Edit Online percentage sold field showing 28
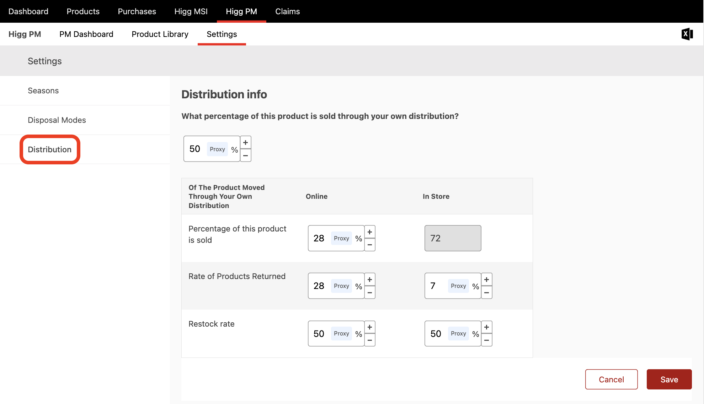Screen dimensions: 704x404 336,238
